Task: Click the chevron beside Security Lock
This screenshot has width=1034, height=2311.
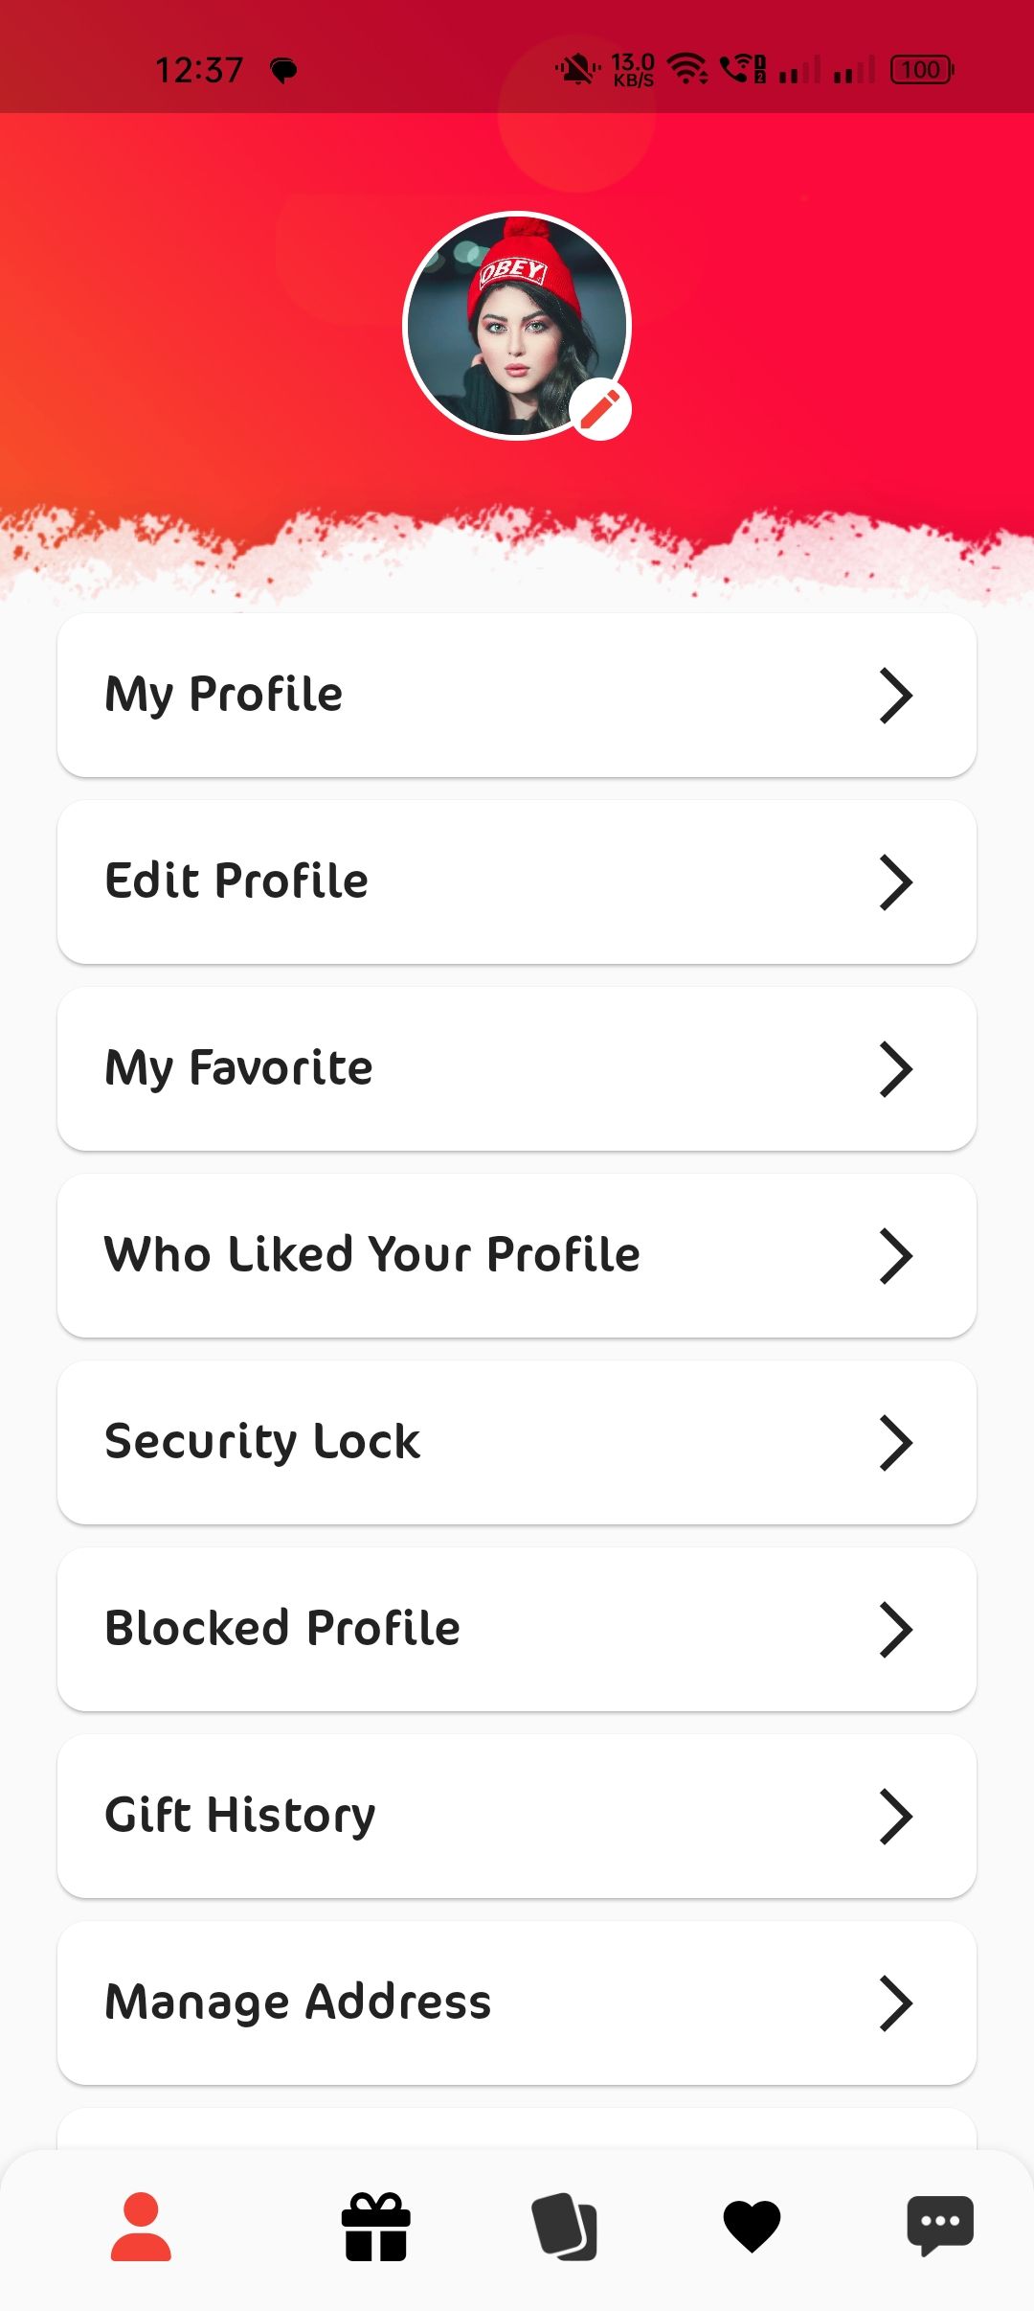Action: 895,1443
